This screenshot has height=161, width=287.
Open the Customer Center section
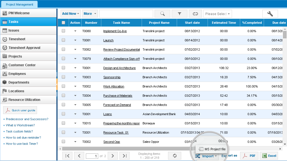pyautogui.click(x=28, y=65)
